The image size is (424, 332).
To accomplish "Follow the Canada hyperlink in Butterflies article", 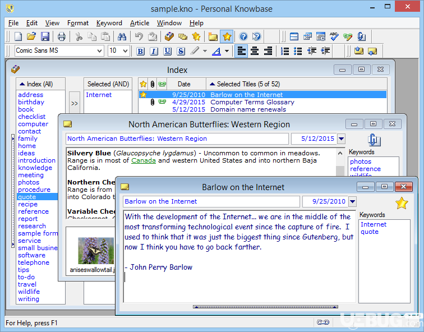I will [x=144, y=160].
